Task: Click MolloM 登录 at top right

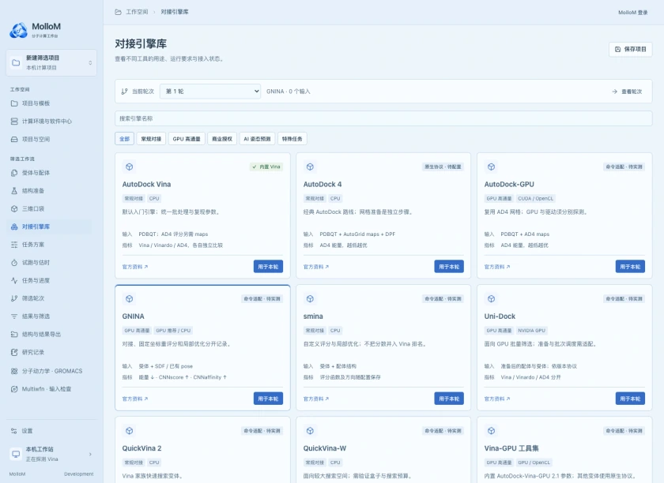Action: pos(632,13)
